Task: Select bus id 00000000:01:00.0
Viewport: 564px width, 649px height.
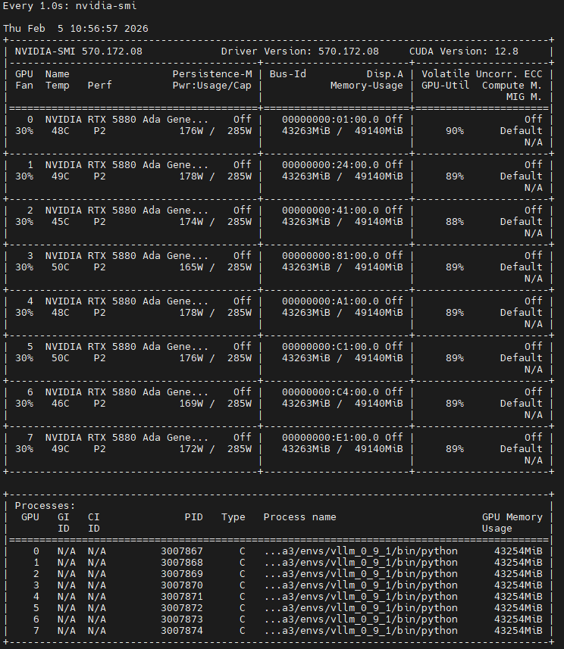Action: pos(331,120)
